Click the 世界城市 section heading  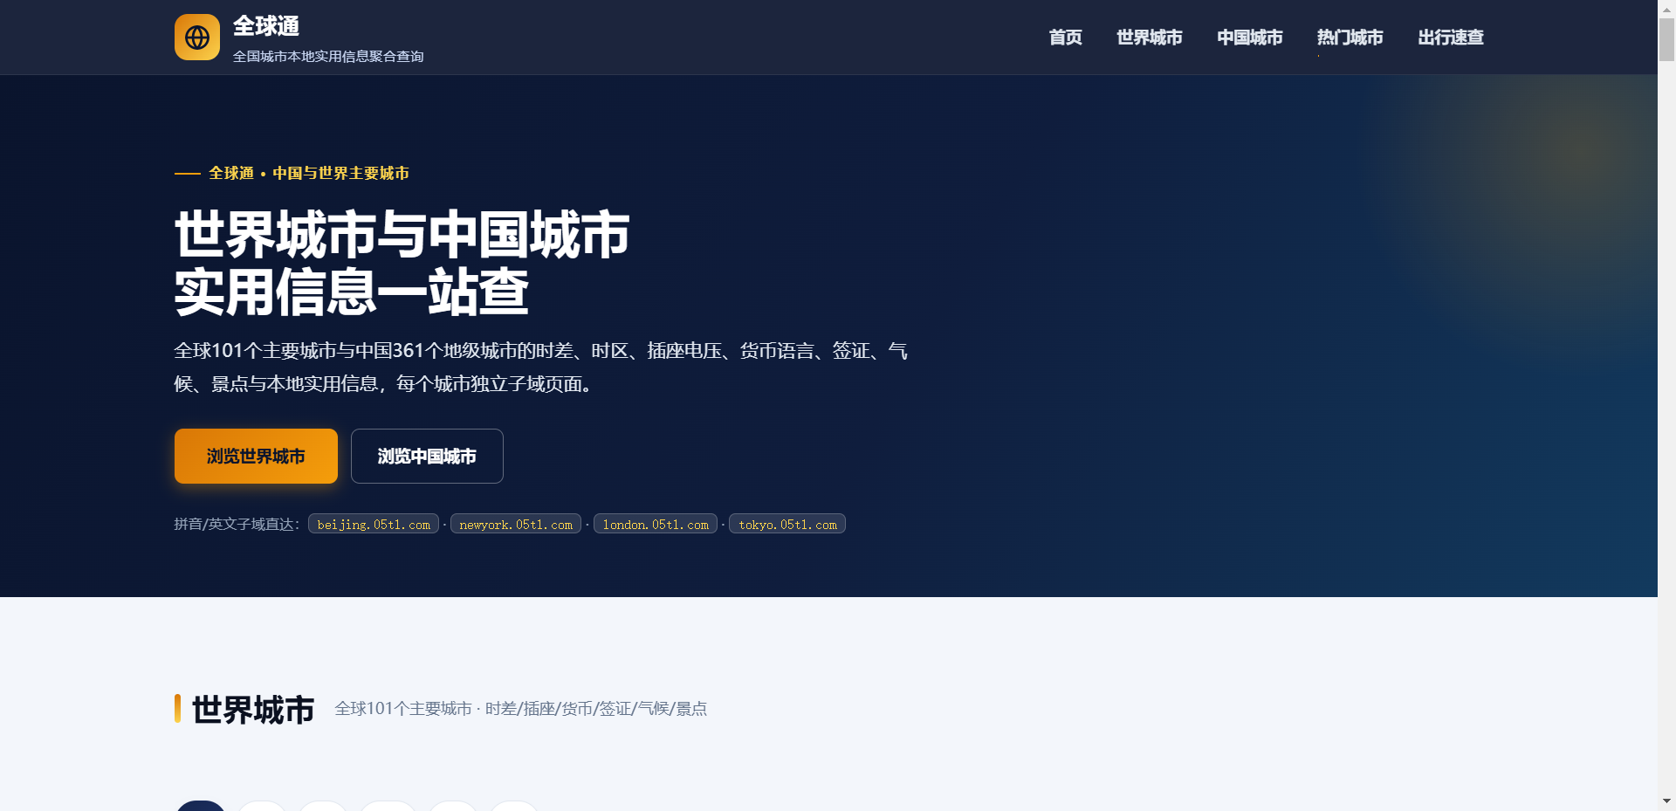pos(253,709)
